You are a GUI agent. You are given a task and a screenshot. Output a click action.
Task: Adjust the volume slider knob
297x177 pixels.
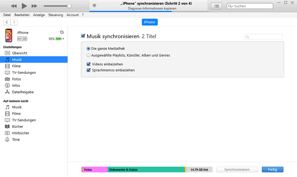point(69,6)
